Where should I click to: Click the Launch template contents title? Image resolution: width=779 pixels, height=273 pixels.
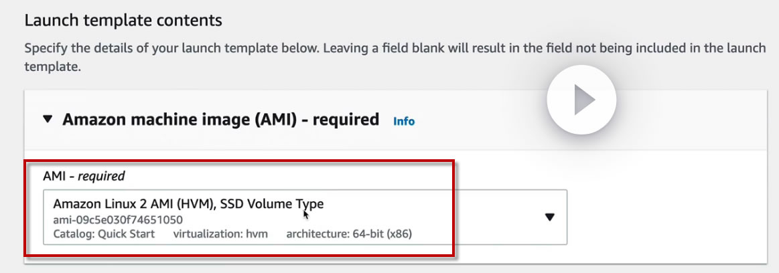[x=123, y=20]
